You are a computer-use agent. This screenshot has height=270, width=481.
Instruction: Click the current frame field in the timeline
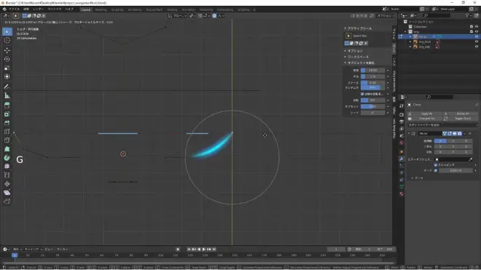pos(336,249)
